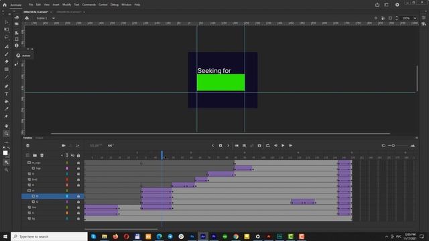
Task: Click the green rectangle on the stage
Action: (x=221, y=82)
